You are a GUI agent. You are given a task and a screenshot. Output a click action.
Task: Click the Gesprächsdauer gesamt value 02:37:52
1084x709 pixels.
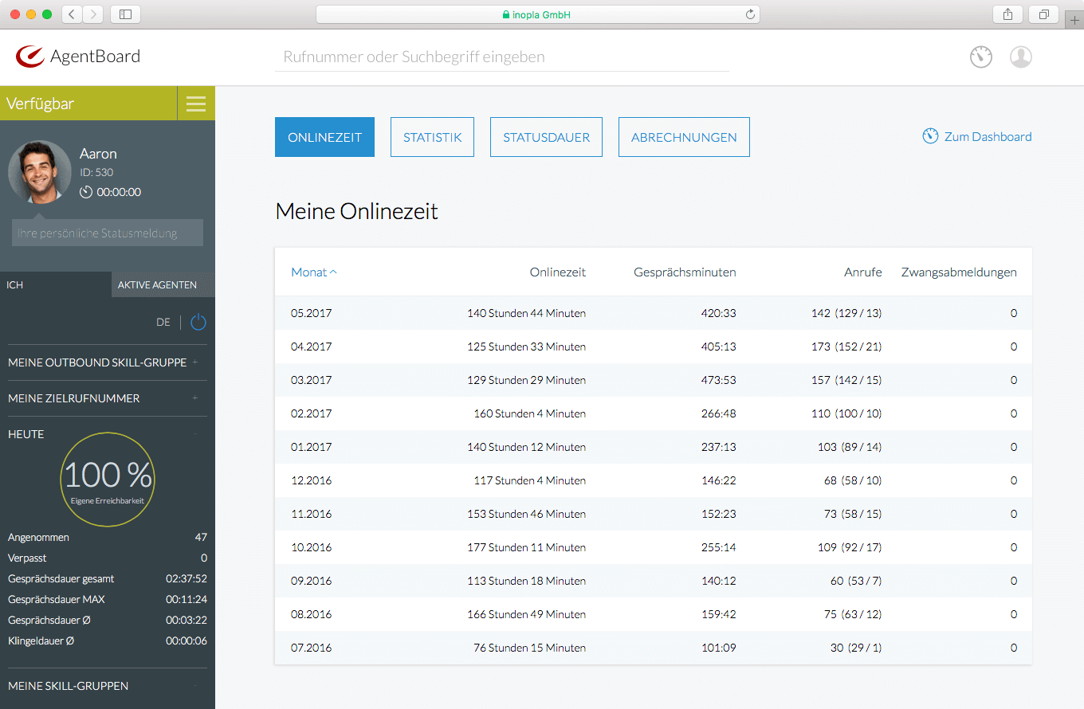click(187, 579)
